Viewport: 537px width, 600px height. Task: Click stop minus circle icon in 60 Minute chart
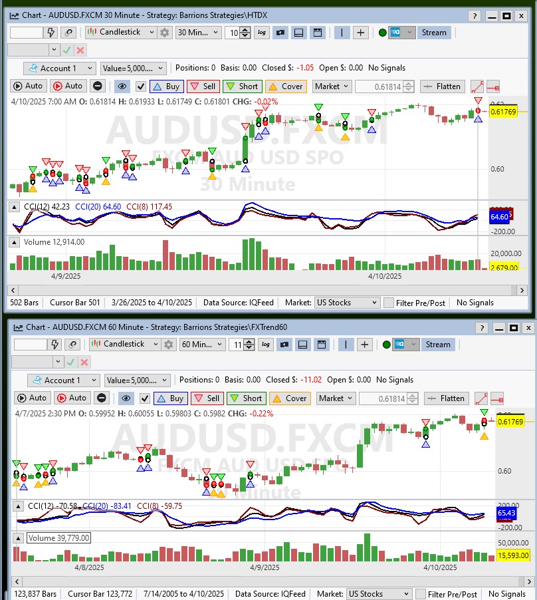(102, 398)
